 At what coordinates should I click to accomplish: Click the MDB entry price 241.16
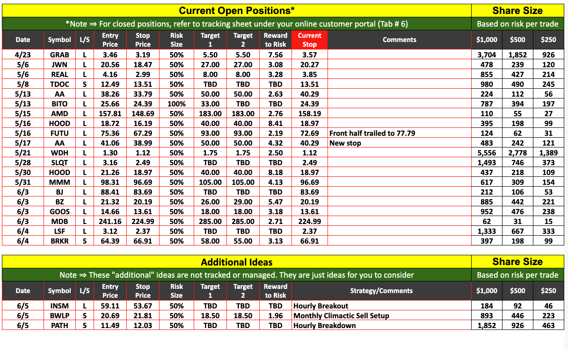point(110,221)
